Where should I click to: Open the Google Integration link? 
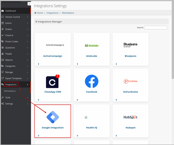[53, 128]
